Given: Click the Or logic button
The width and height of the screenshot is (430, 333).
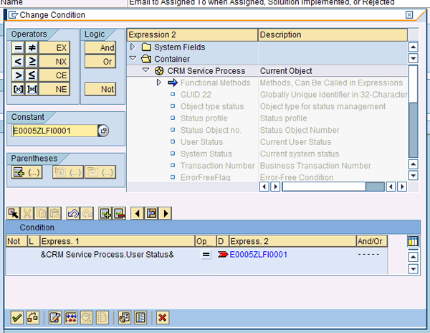Looking at the screenshot, I should 100,62.
